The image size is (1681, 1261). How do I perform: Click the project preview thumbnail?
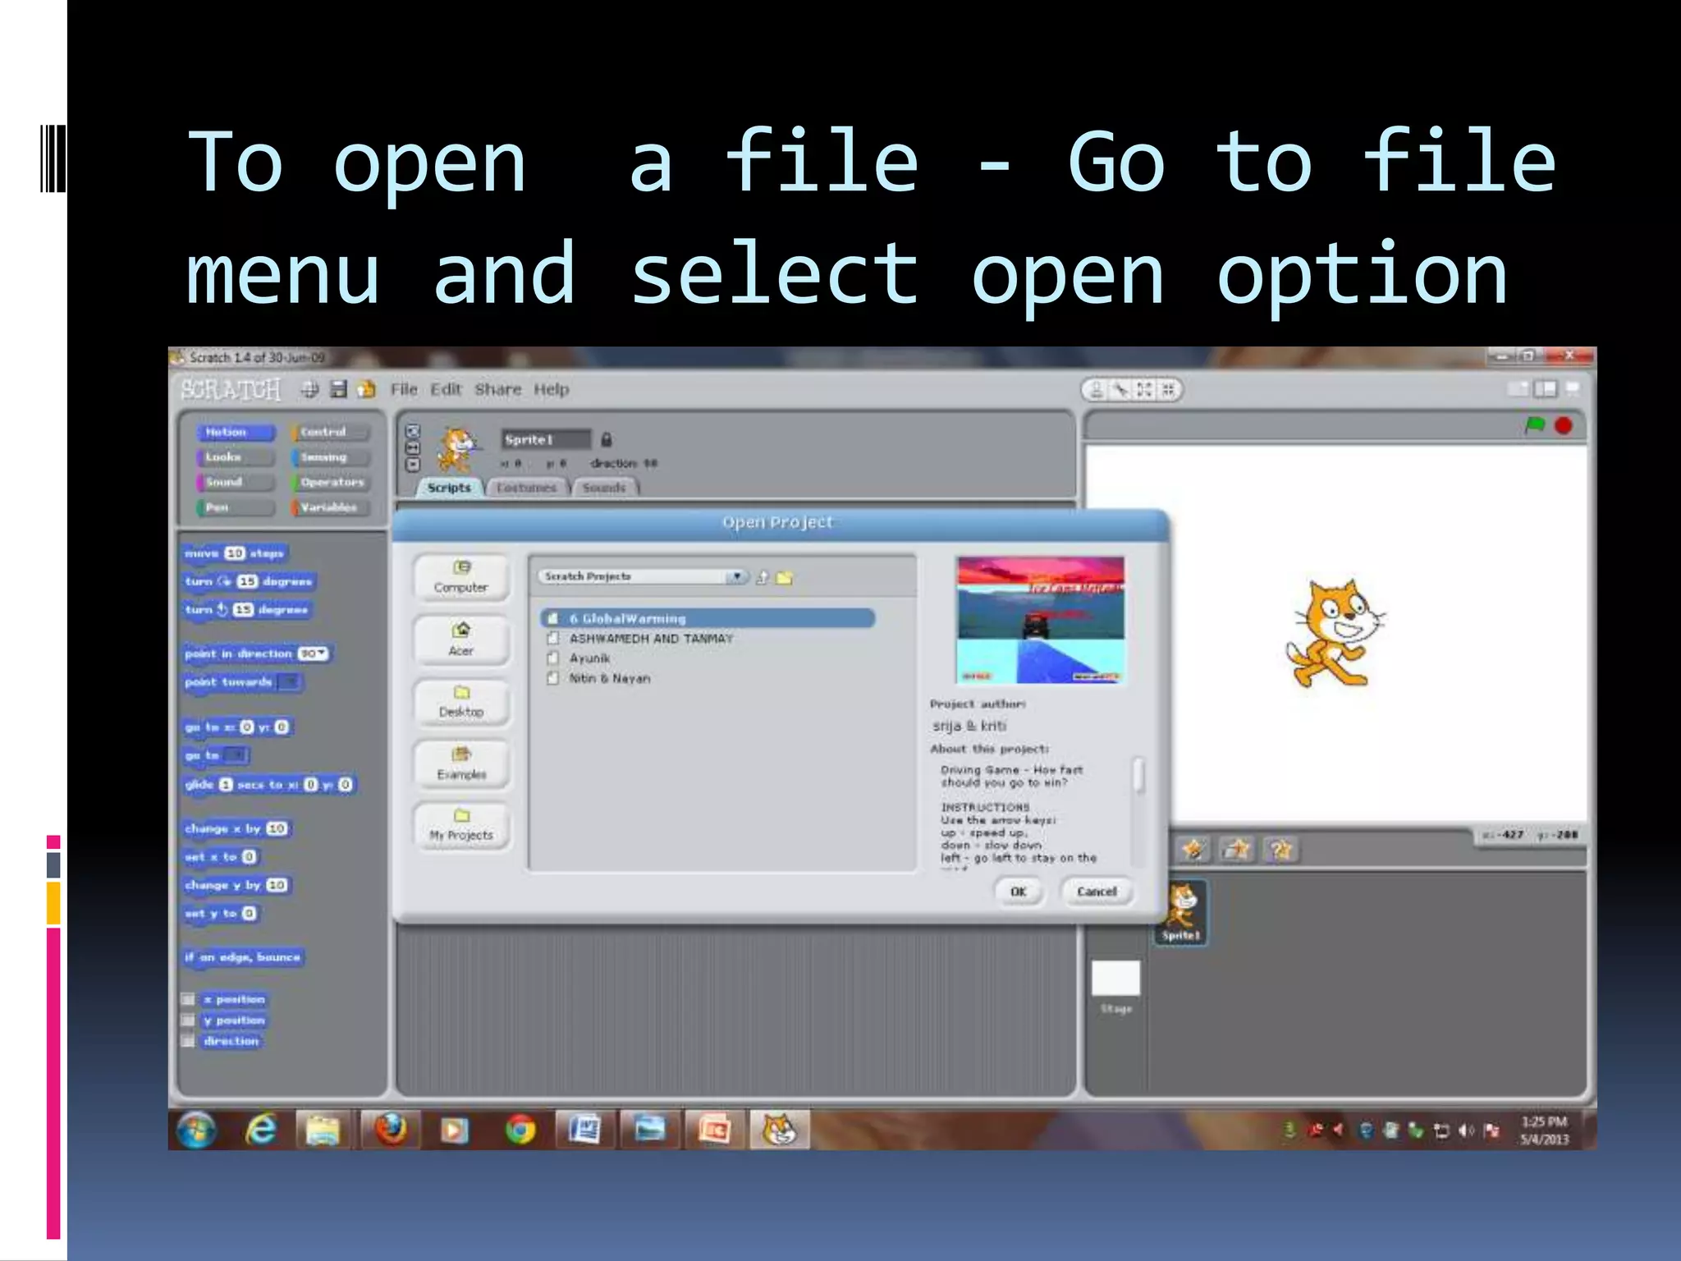[1040, 620]
